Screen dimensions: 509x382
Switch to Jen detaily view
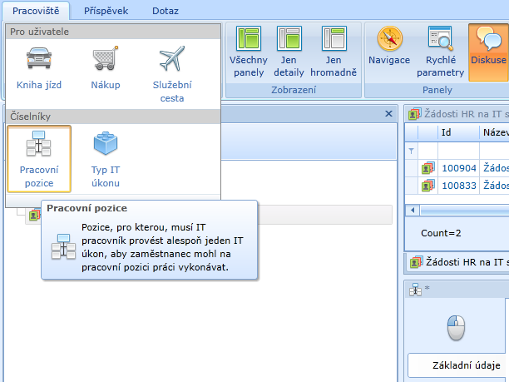tap(289, 51)
